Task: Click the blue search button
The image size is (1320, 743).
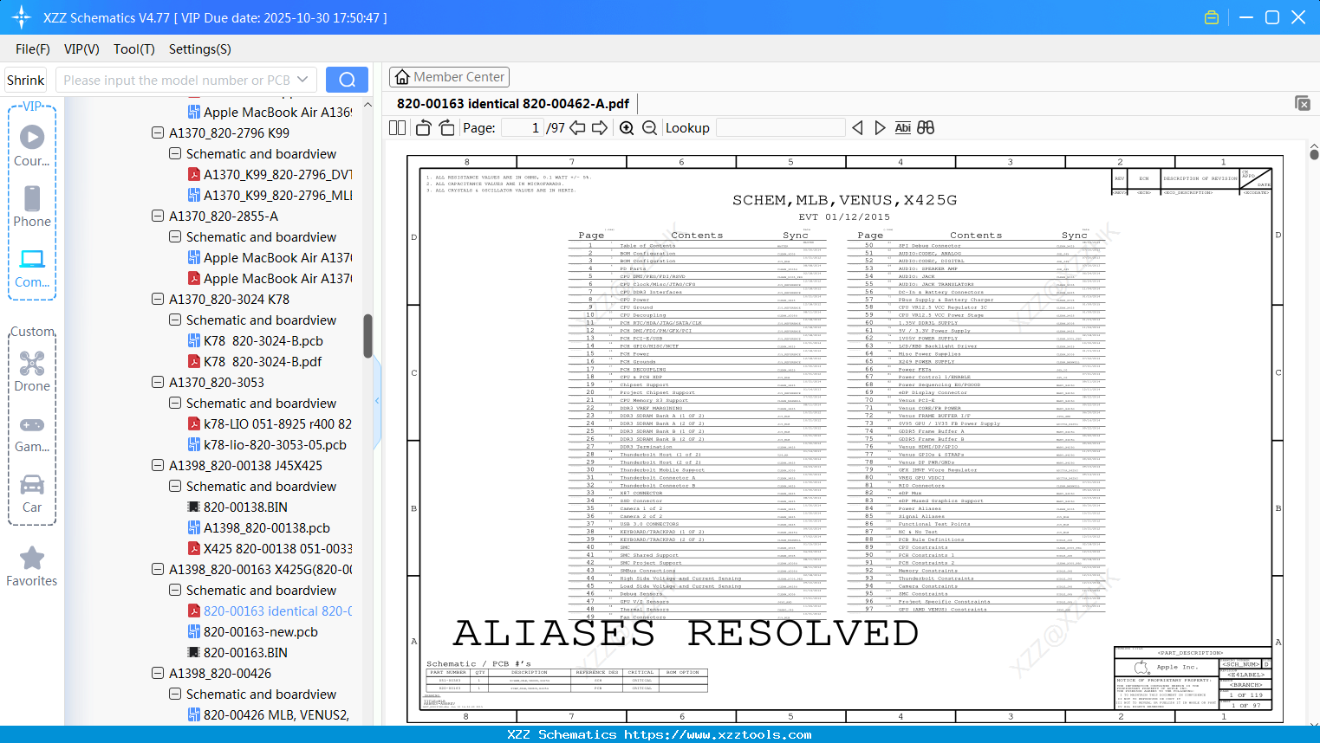Action: click(347, 80)
